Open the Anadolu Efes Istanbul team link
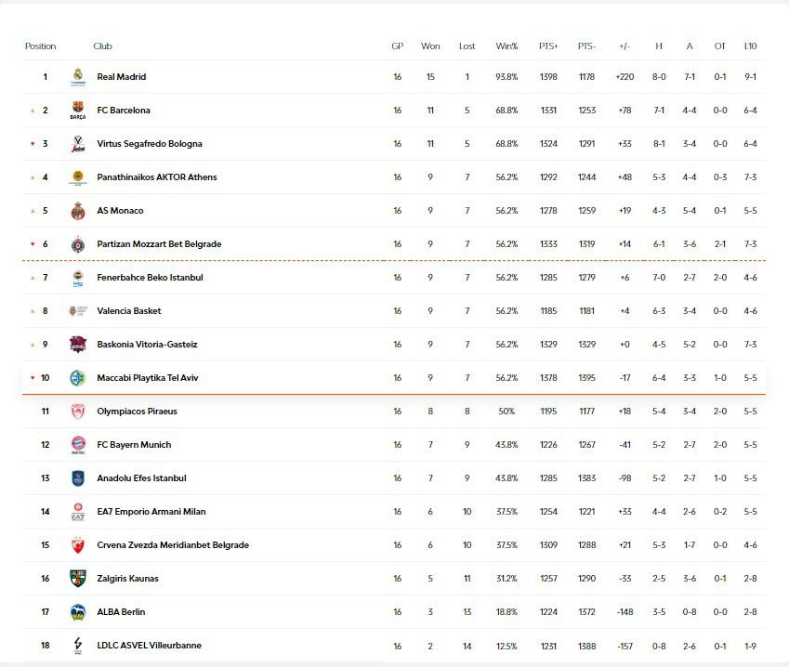 point(141,478)
